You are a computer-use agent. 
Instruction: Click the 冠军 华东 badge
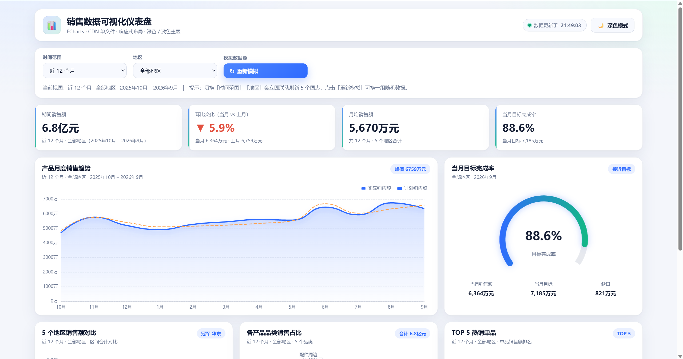click(211, 334)
